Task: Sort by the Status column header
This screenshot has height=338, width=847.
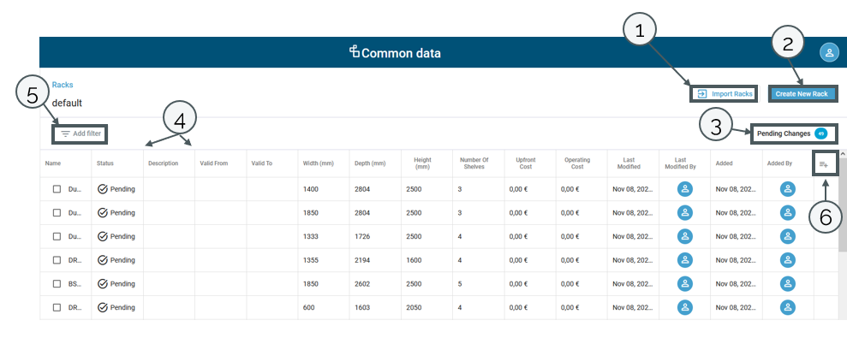Action: coord(105,163)
